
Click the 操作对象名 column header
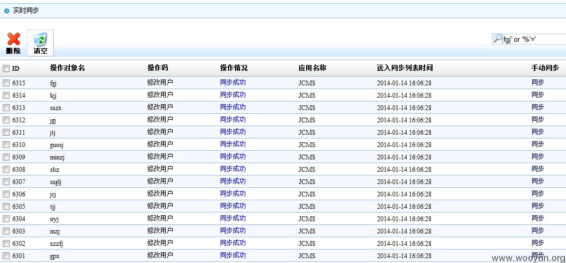tap(67, 68)
